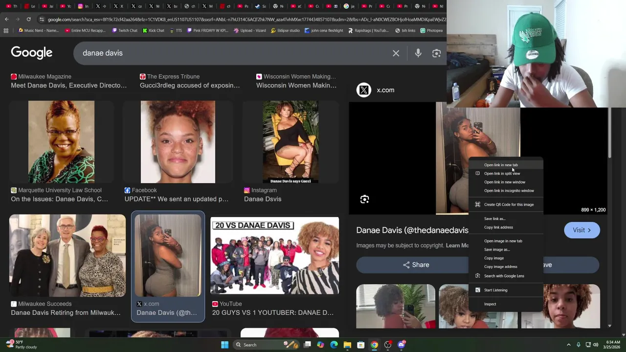Viewport: 626px width, 352px height.
Task: Open Microsoft Store from the taskbar
Action: click(x=360, y=345)
